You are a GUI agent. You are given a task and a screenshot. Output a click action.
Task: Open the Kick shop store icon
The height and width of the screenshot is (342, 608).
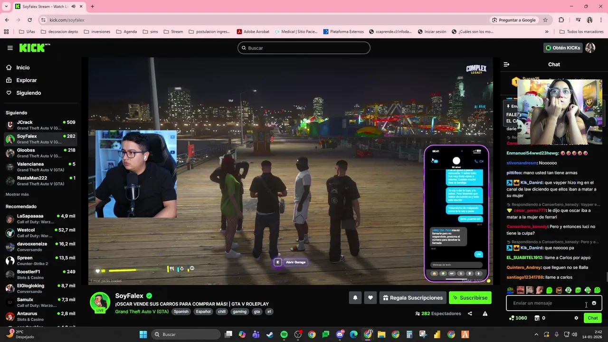(537, 318)
